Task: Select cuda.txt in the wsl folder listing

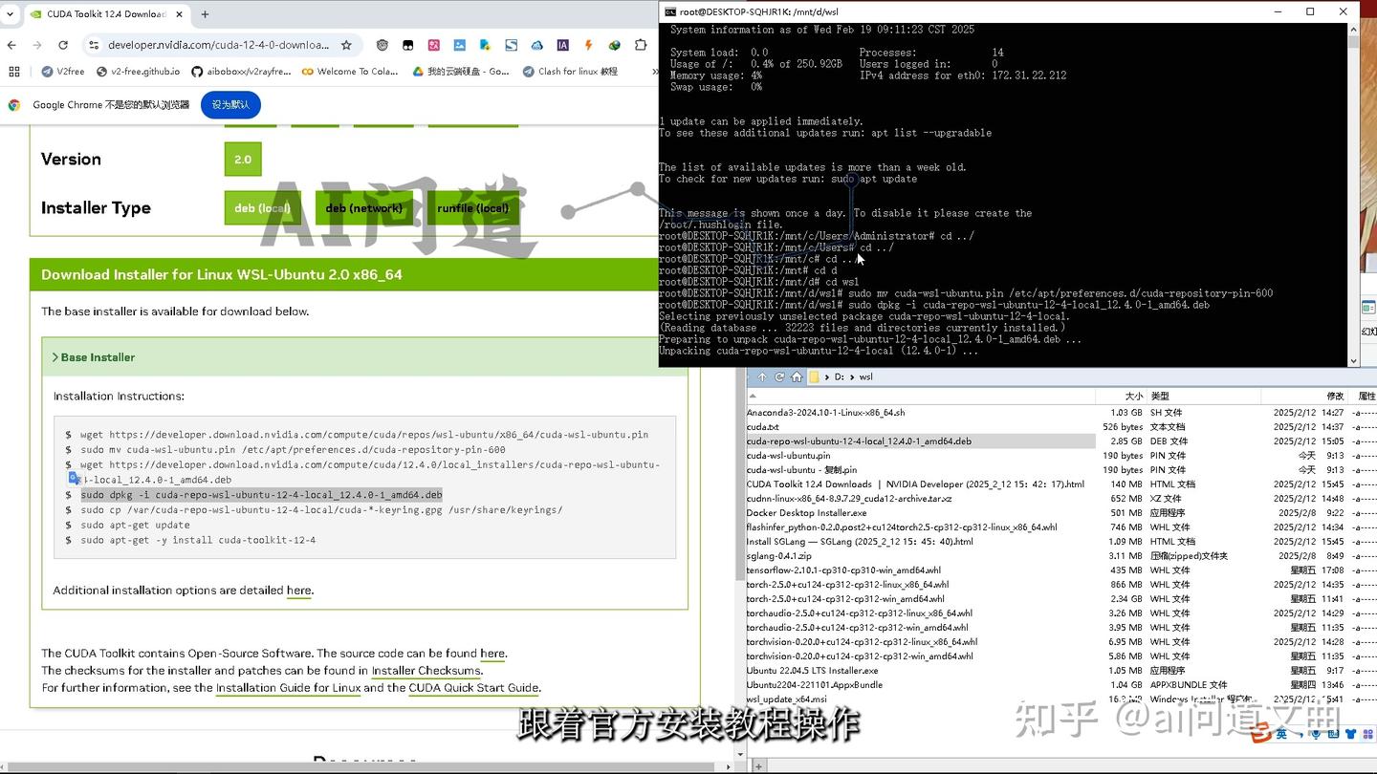Action: [764, 426]
